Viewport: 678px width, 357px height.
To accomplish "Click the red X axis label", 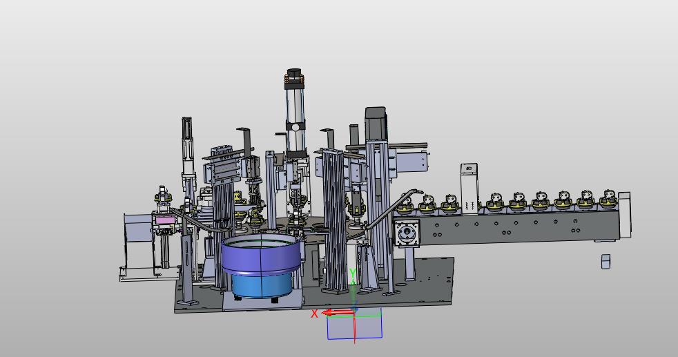I will pyautogui.click(x=314, y=313).
